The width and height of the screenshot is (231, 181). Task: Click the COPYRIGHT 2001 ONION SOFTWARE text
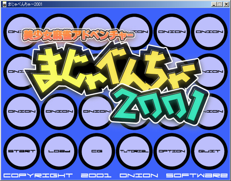point(115,175)
